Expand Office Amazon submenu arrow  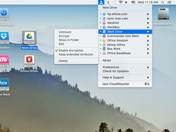coord(148,40)
